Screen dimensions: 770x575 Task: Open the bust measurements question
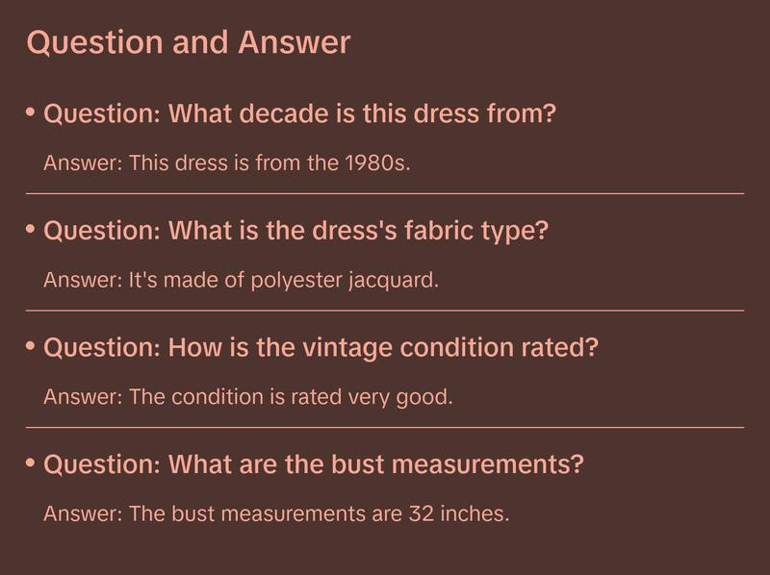pos(314,465)
